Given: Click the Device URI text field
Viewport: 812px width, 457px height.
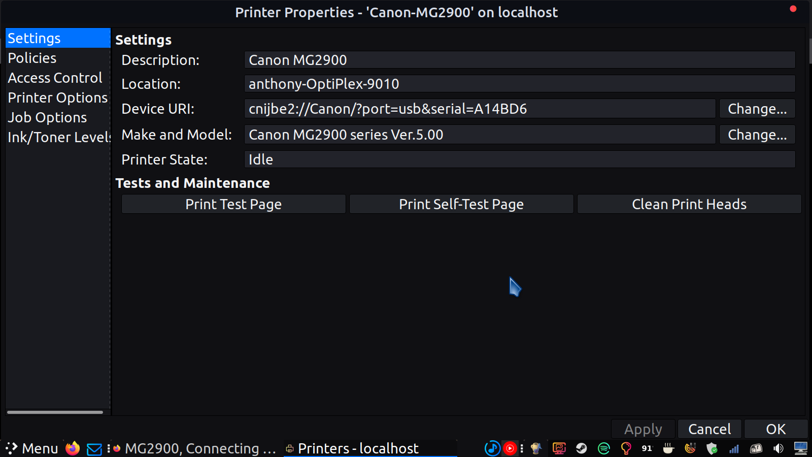Looking at the screenshot, I should point(480,109).
